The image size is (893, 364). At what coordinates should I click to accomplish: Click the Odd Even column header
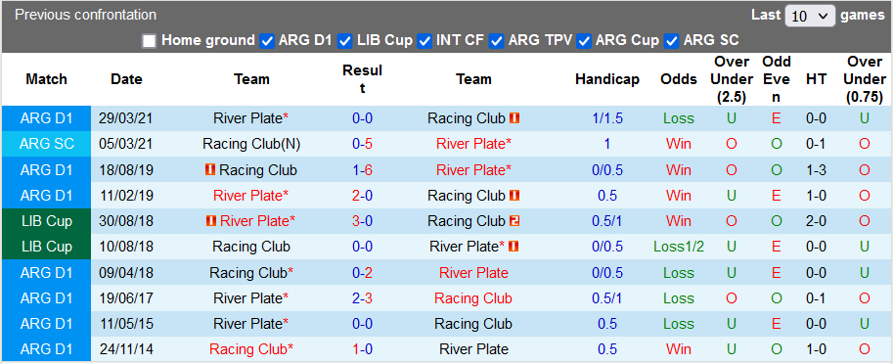777,79
